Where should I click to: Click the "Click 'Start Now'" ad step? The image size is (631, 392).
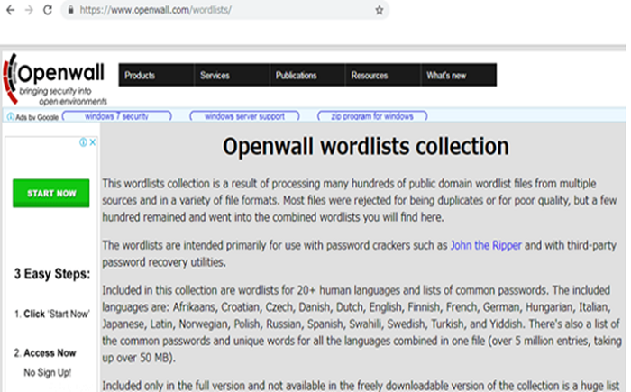click(52, 314)
